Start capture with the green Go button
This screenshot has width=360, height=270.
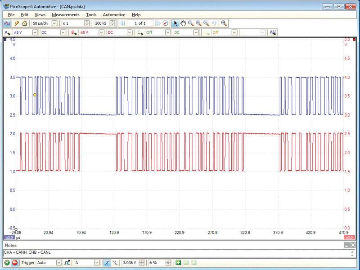7,262
